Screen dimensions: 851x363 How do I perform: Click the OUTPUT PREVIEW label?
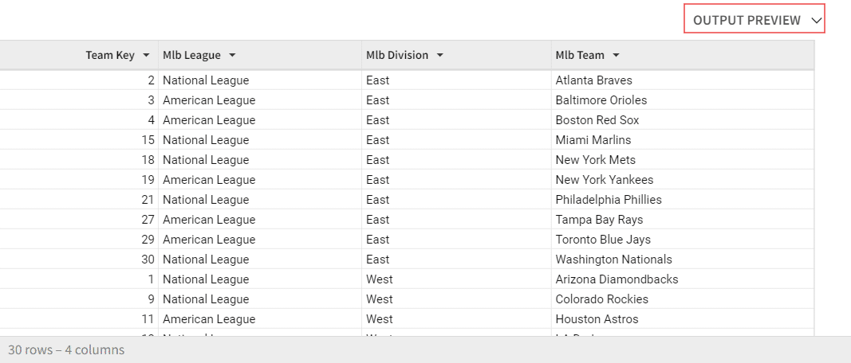[x=747, y=20]
